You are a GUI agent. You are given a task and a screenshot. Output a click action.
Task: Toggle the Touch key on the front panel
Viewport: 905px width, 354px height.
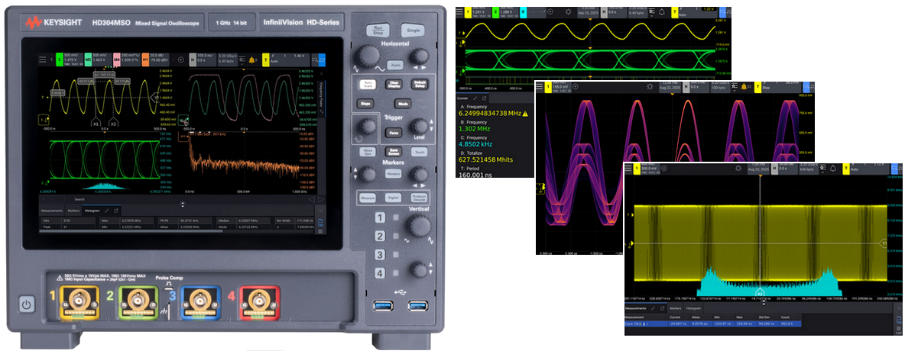tap(420, 152)
